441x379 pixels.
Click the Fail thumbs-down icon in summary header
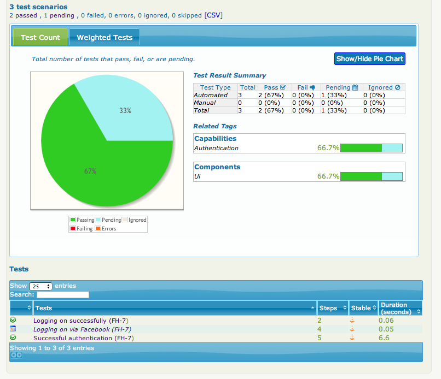(x=312, y=87)
